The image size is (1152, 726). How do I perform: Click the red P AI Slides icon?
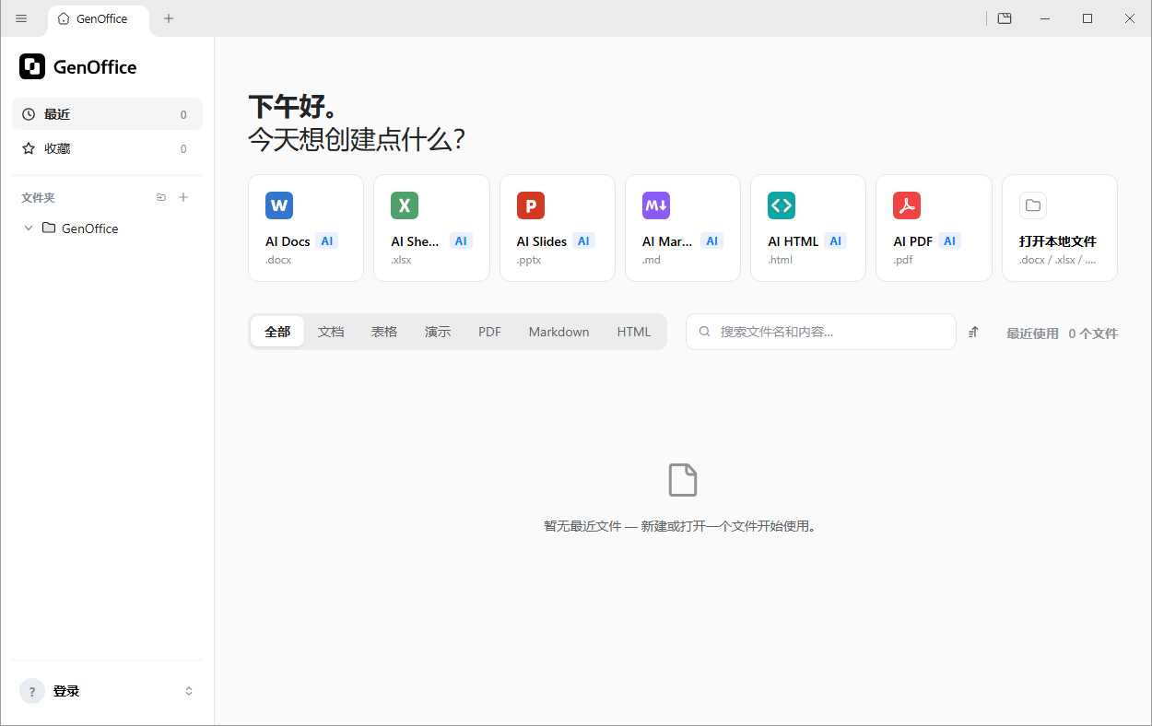[x=531, y=205]
